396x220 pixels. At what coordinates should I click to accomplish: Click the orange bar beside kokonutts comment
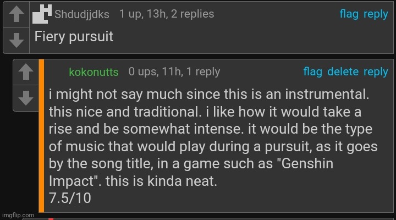(41, 136)
